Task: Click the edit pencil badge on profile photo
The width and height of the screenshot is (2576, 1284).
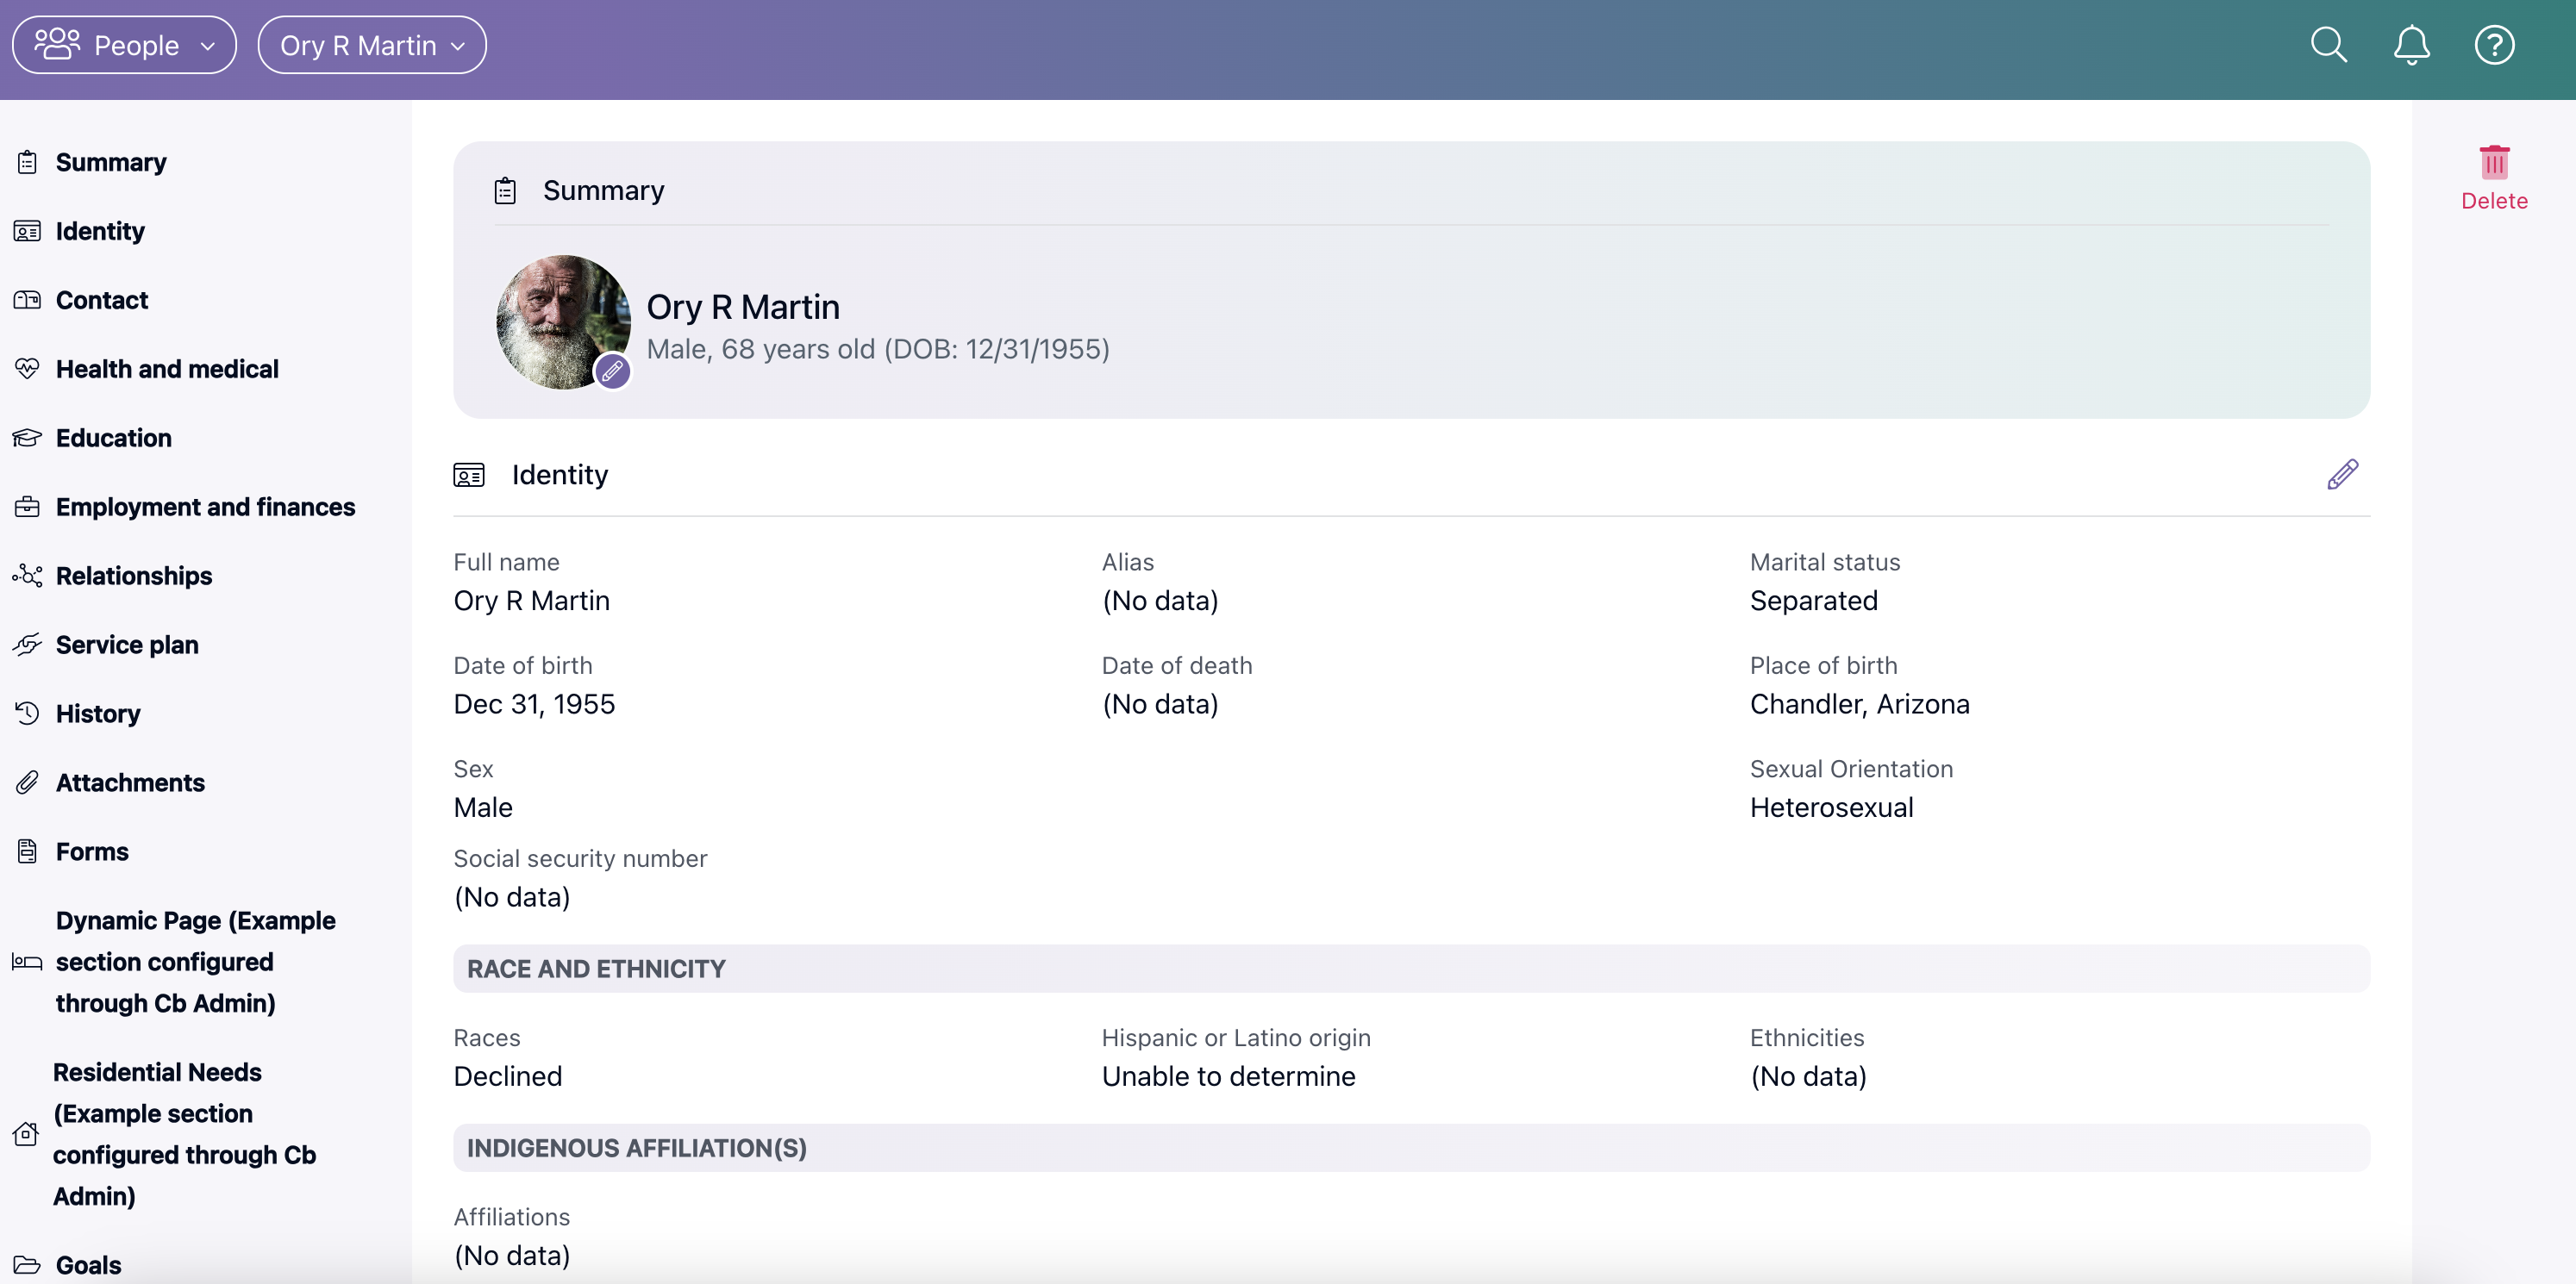Action: click(612, 371)
